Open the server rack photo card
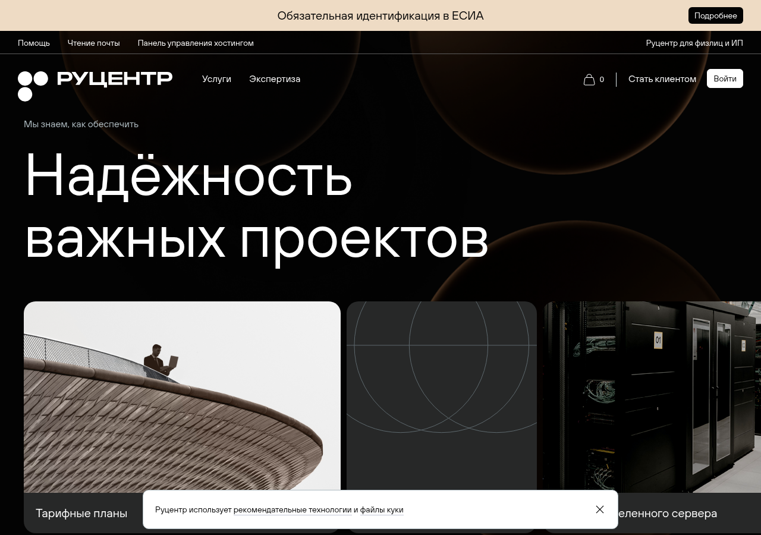 (652, 417)
